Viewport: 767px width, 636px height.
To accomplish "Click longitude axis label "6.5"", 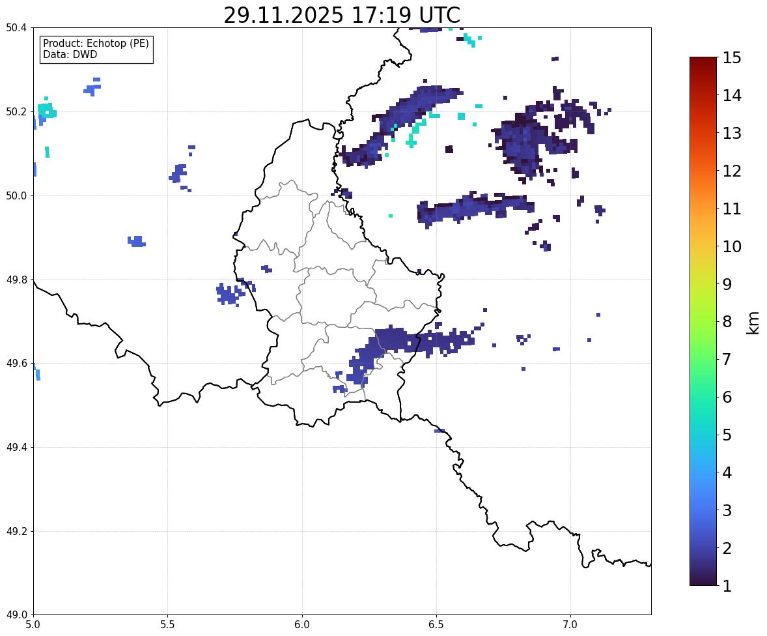I will (x=436, y=625).
